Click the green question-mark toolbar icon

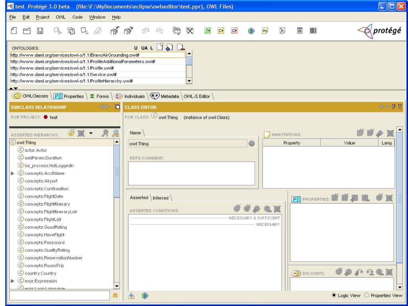point(207,31)
